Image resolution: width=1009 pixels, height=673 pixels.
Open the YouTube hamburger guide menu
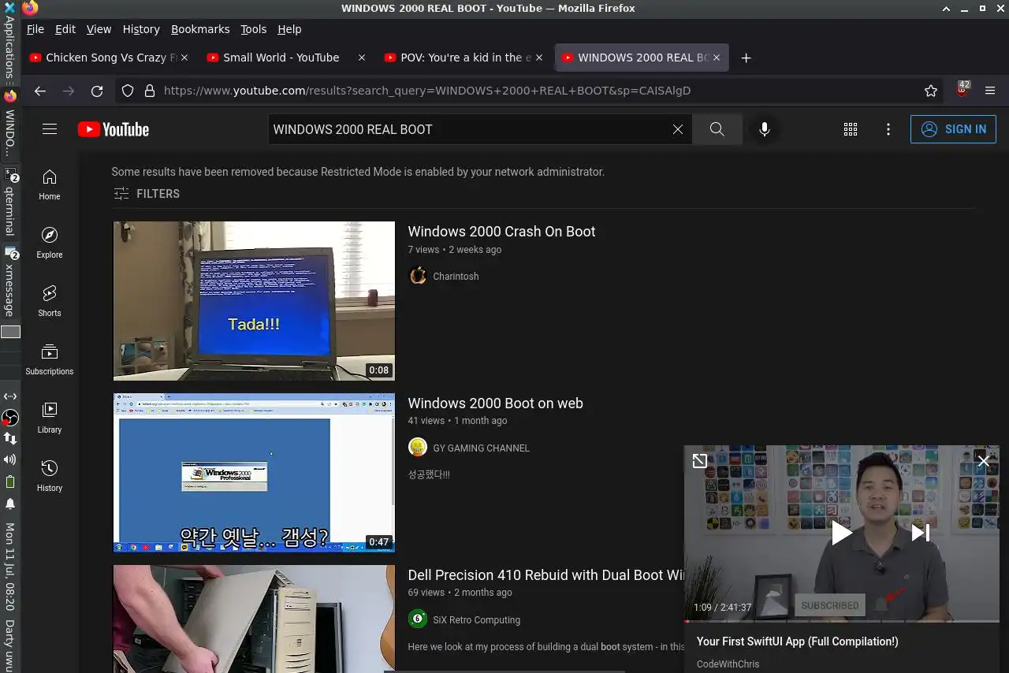click(x=50, y=129)
